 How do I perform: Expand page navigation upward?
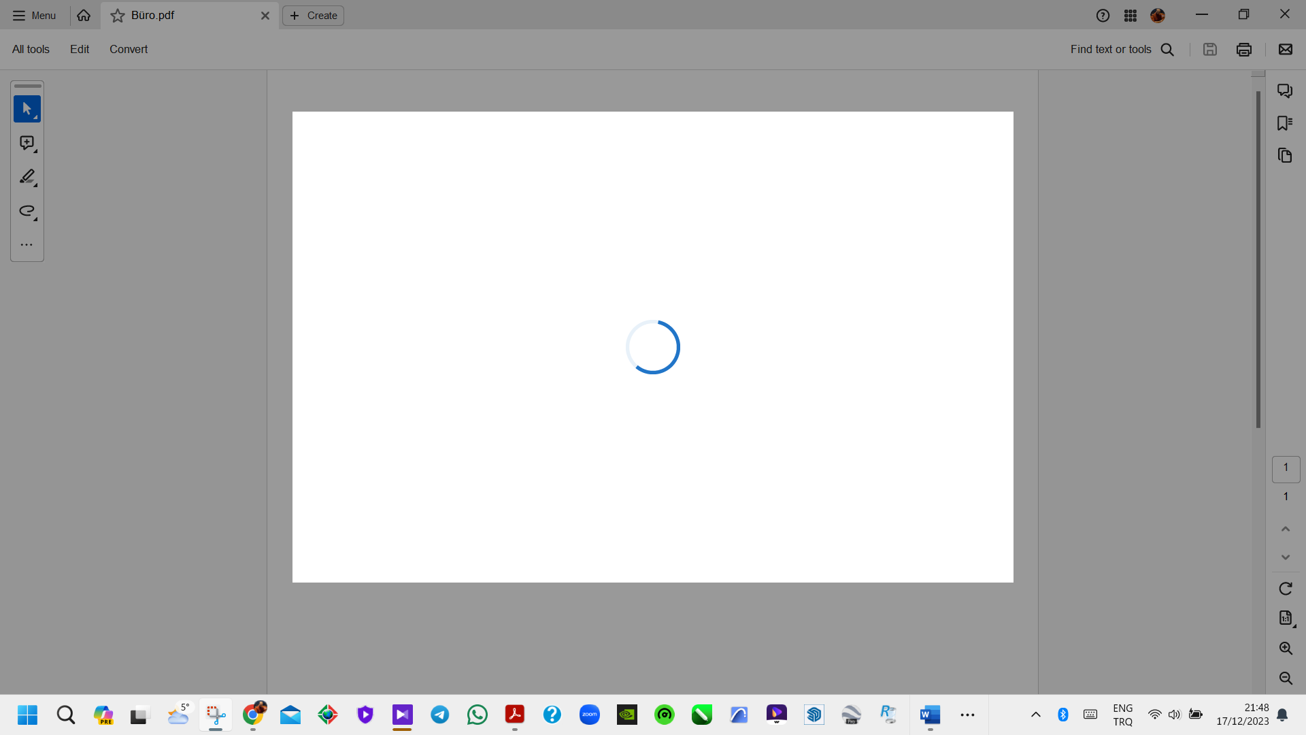(x=1286, y=529)
